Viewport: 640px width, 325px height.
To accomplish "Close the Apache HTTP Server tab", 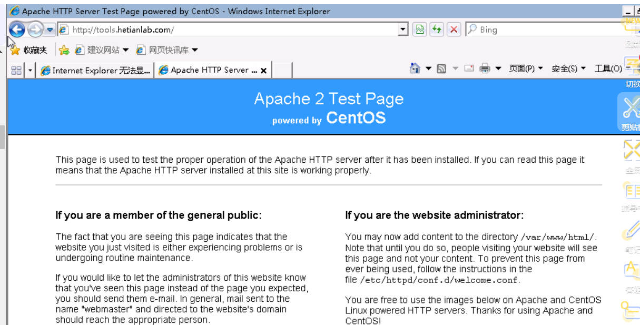I will 263,71.
